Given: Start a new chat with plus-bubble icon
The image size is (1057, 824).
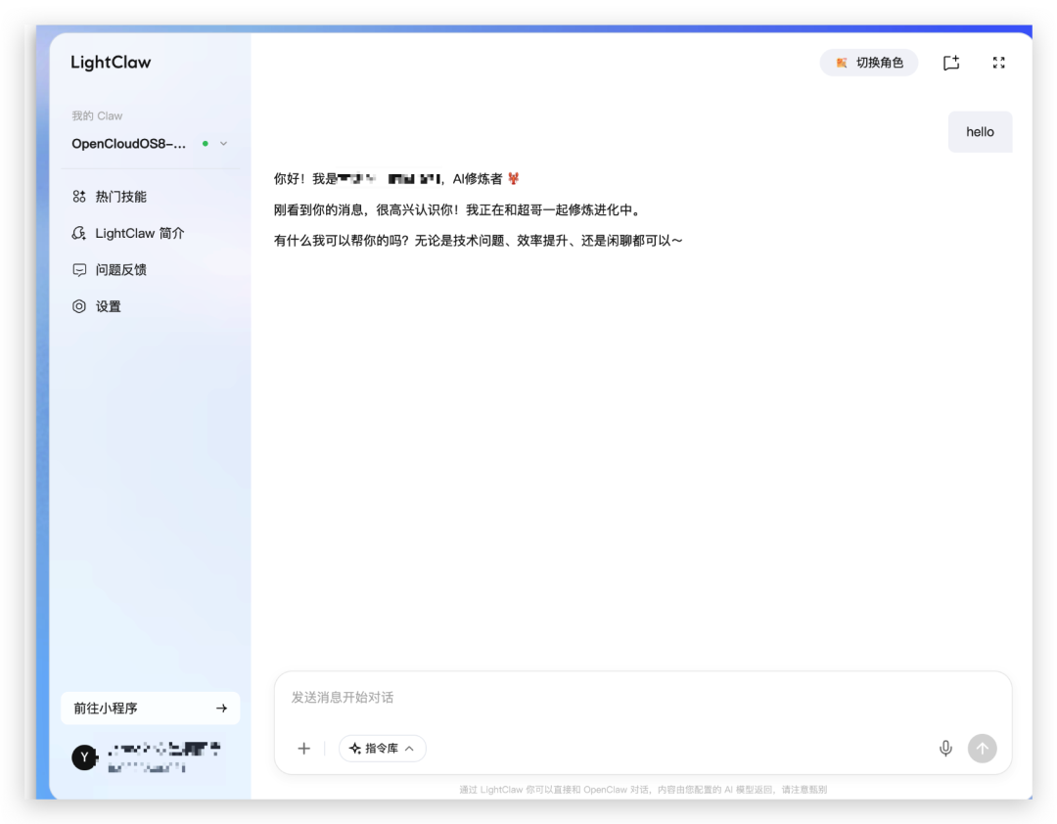Looking at the screenshot, I should [x=950, y=63].
